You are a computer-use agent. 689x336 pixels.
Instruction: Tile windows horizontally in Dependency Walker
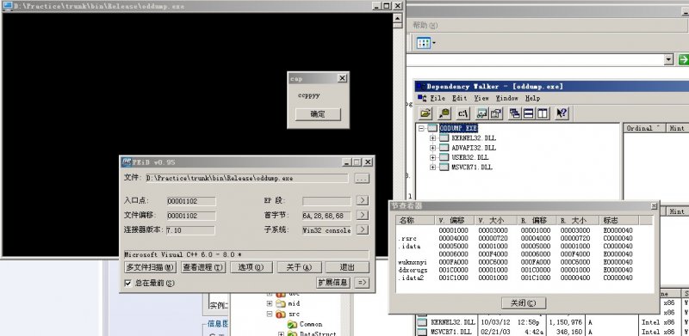(x=529, y=113)
